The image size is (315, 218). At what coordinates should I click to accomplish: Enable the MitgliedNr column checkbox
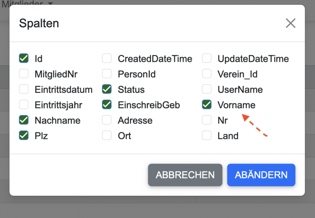(24, 74)
